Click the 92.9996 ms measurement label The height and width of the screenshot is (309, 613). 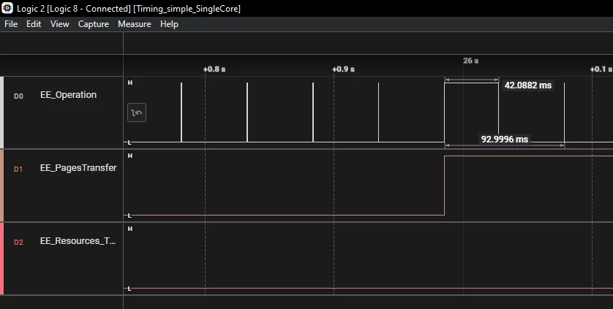(x=504, y=140)
